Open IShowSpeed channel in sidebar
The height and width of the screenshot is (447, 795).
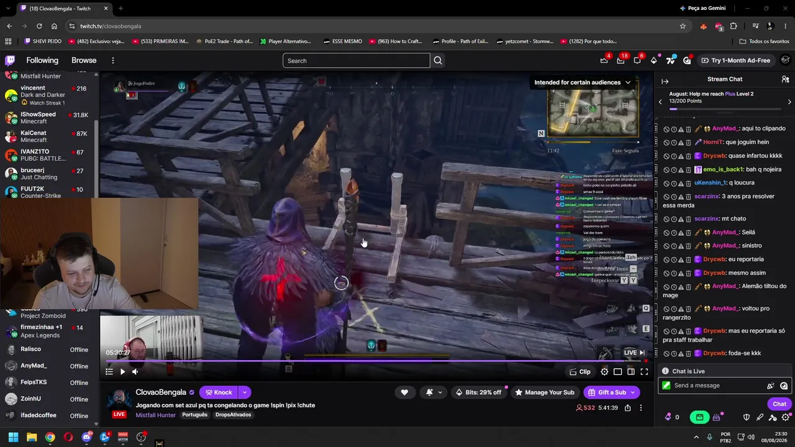[x=48, y=118]
